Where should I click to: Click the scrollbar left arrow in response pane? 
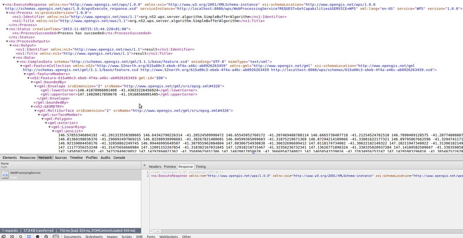coord(151,232)
